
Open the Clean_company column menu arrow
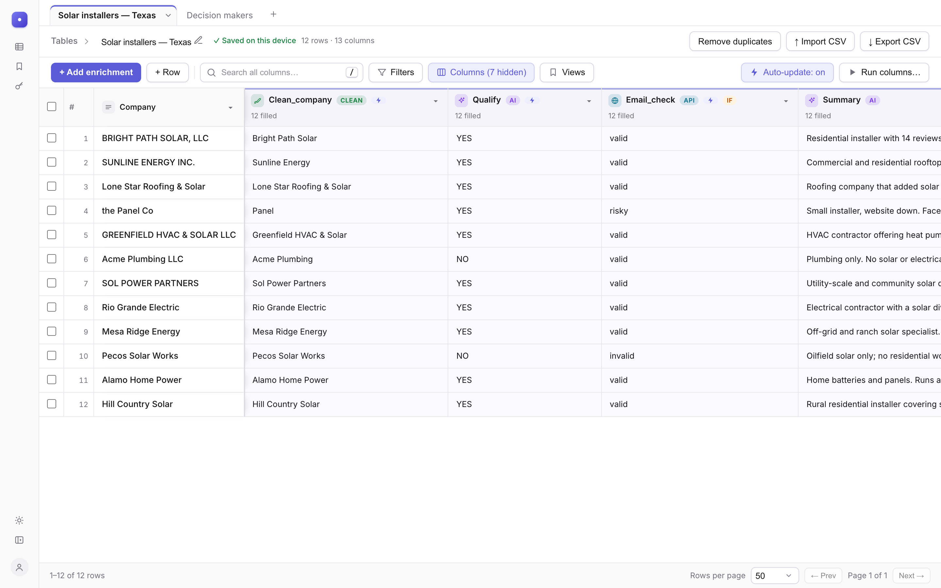tap(436, 101)
